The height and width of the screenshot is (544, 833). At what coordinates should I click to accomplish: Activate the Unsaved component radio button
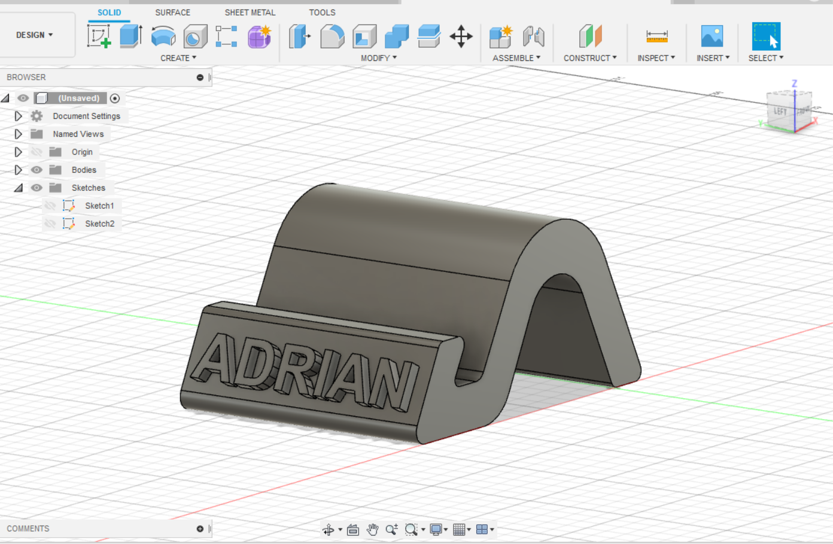[x=115, y=98]
